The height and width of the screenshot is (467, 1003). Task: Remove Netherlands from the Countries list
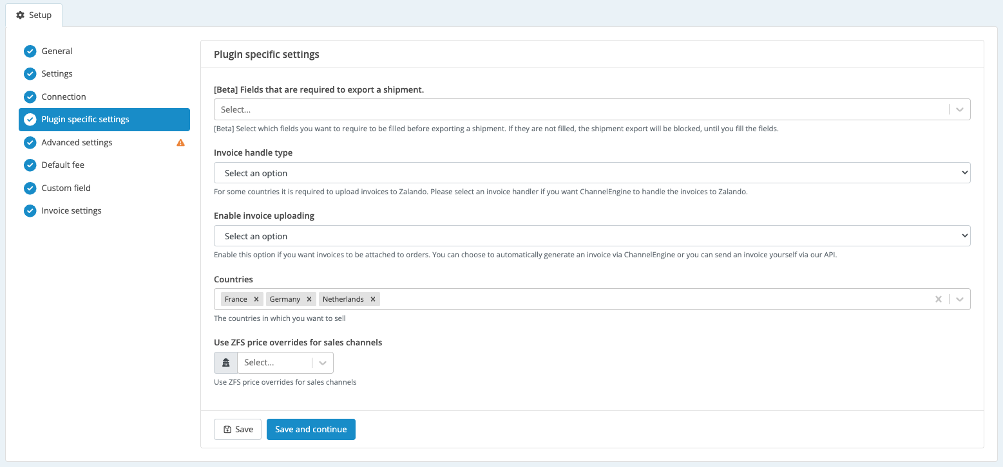point(372,299)
